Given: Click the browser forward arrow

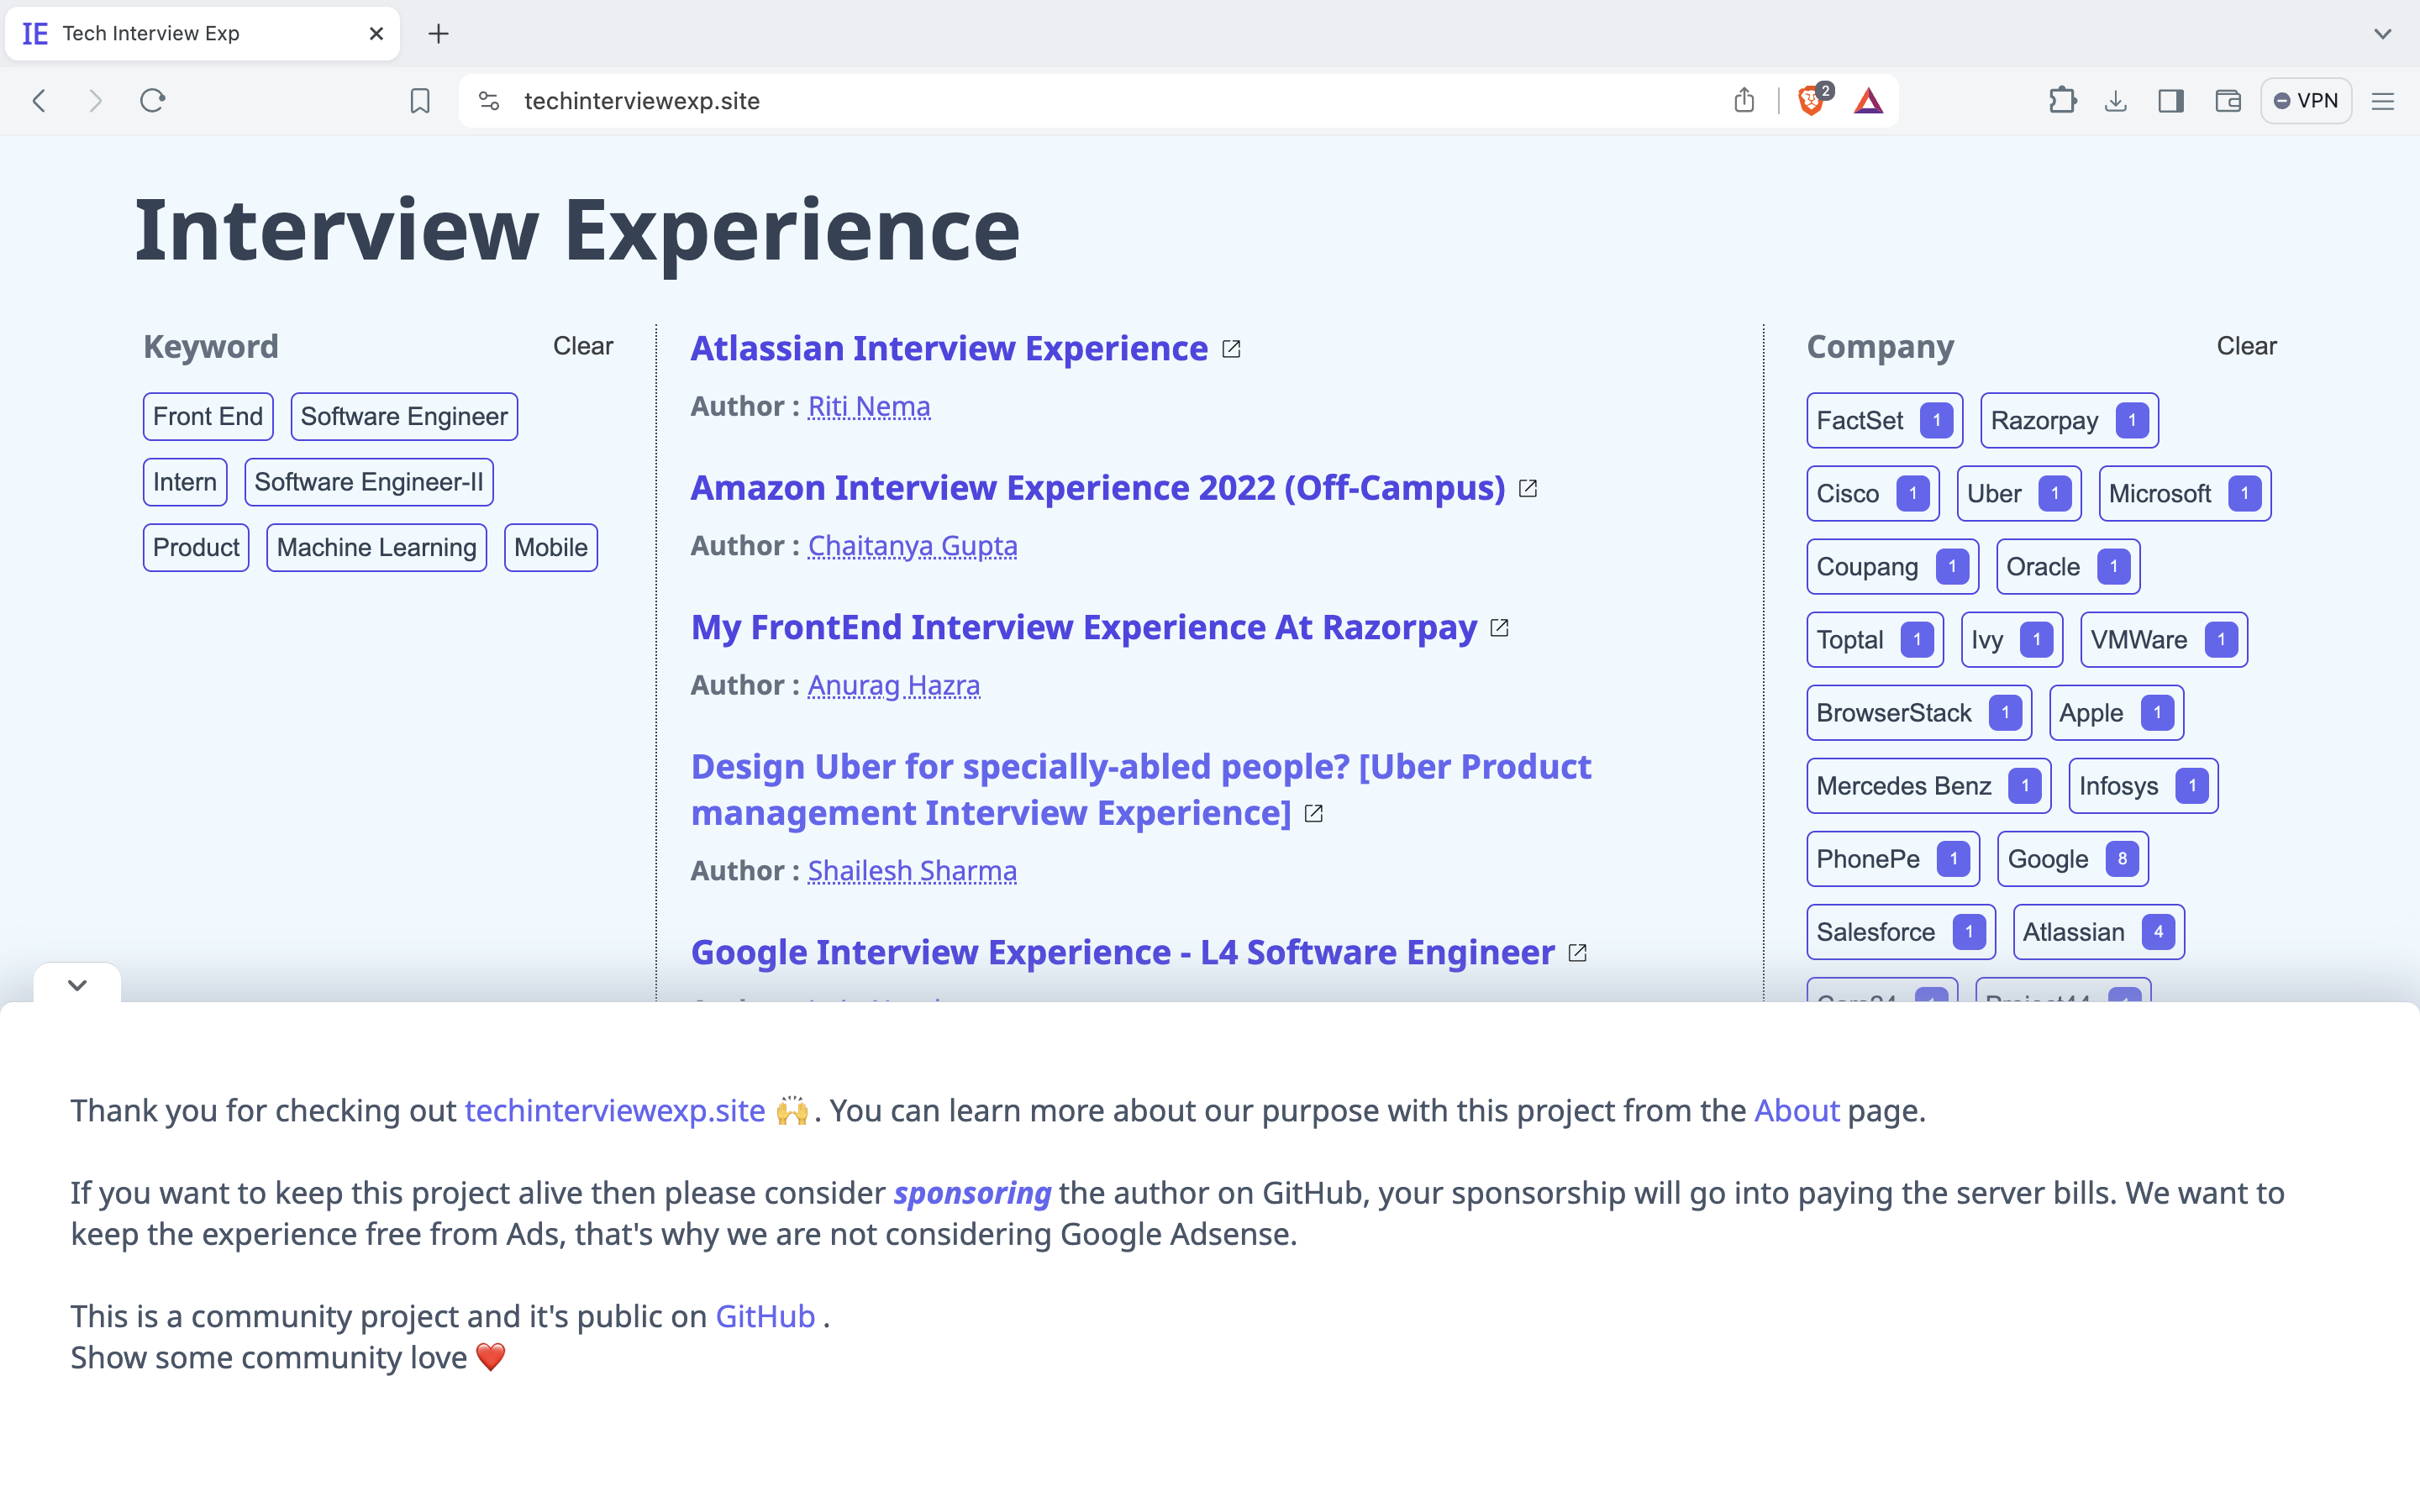Looking at the screenshot, I should click(95, 101).
